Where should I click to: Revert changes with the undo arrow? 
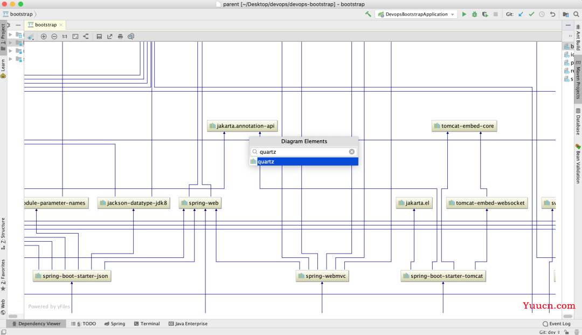553,14
